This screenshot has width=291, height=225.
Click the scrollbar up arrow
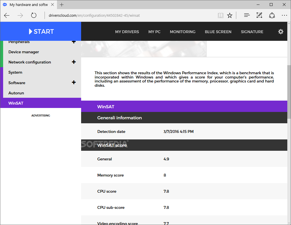[x=289, y=24]
